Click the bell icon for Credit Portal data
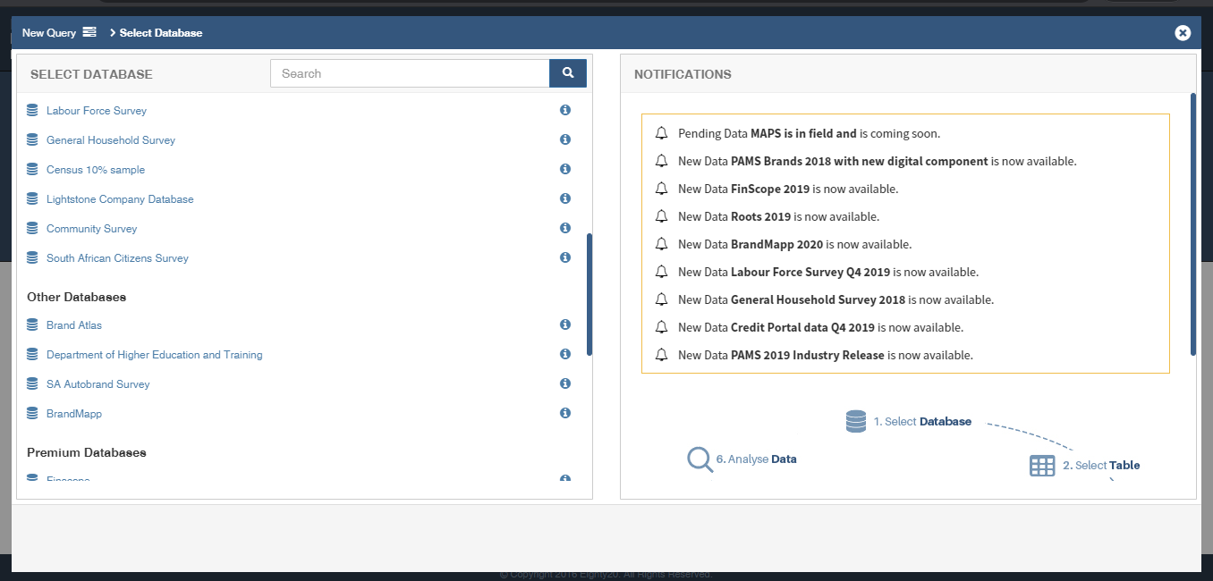Image resolution: width=1213 pixels, height=581 pixels. [662, 327]
